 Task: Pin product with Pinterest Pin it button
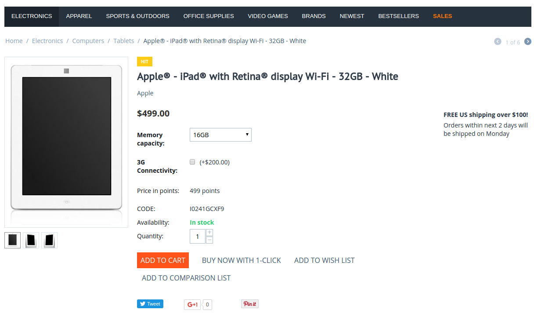(x=250, y=304)
